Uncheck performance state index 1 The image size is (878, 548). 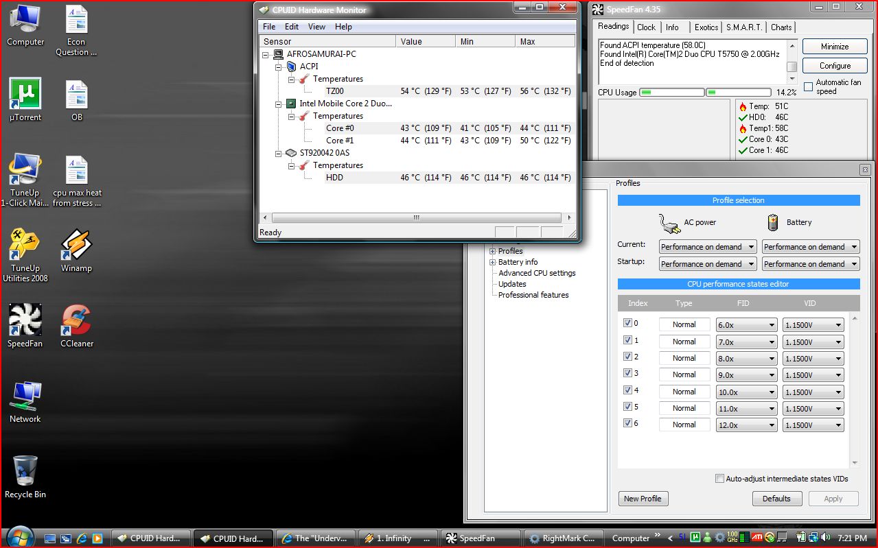tap(627, 340)
